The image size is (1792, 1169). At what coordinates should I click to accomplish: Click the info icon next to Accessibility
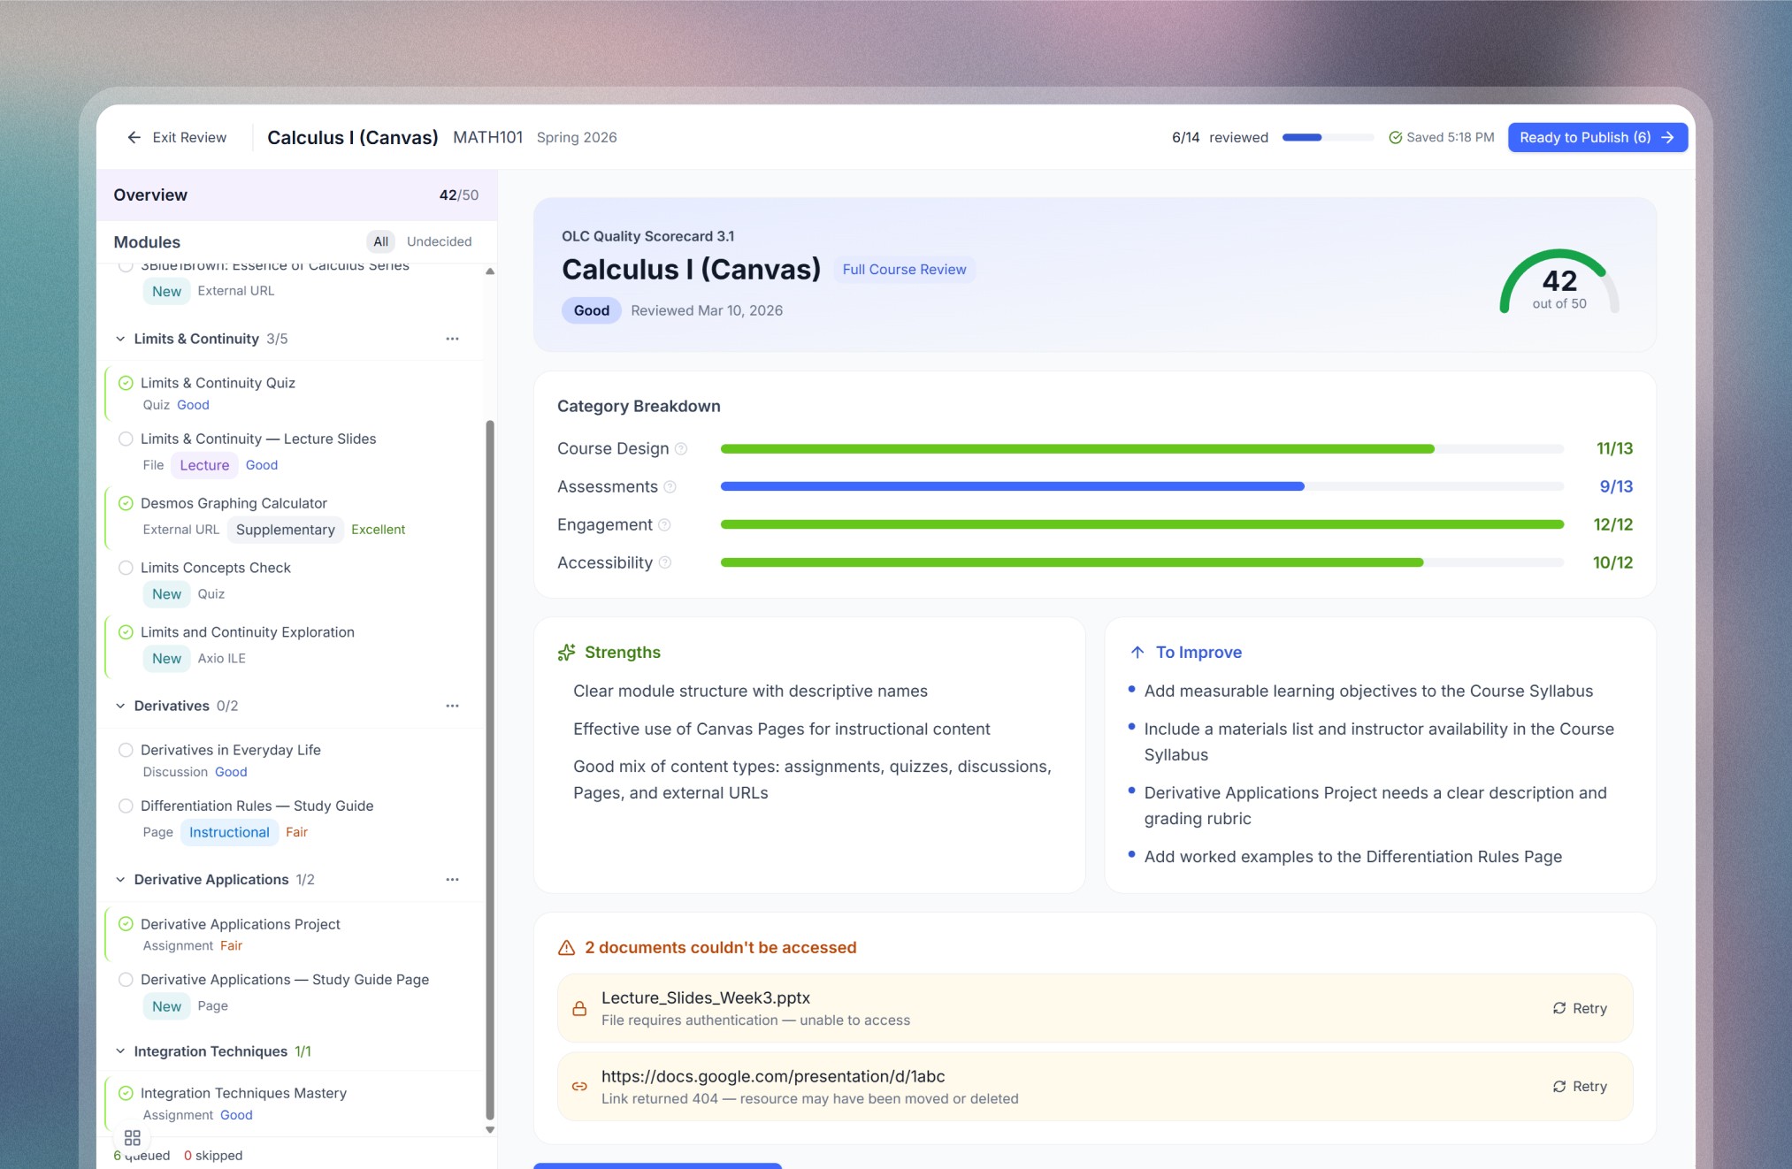665,562
